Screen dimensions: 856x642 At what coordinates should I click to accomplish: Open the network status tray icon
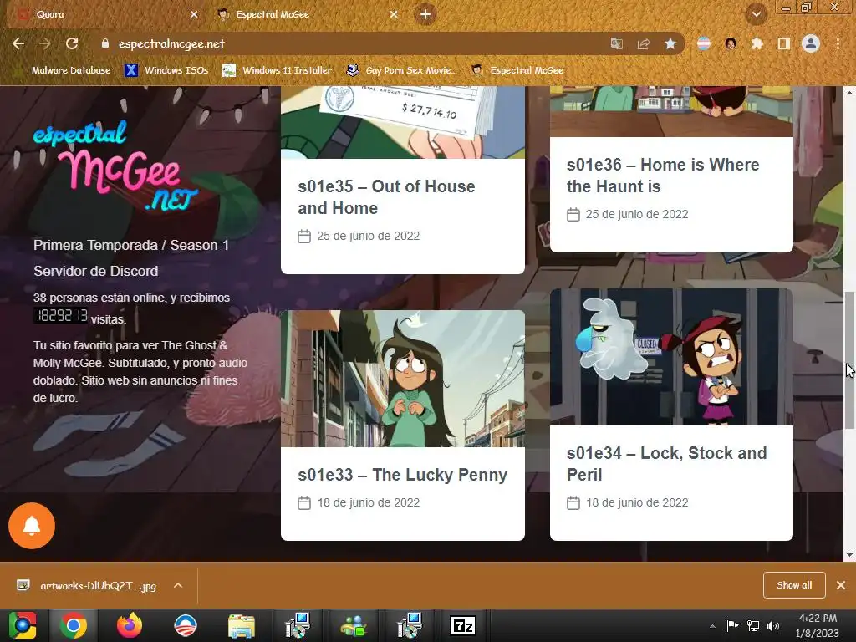point(753,625)
